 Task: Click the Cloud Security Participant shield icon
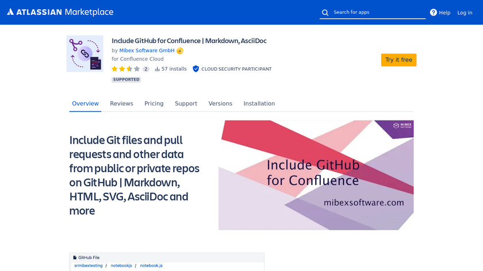195,69
